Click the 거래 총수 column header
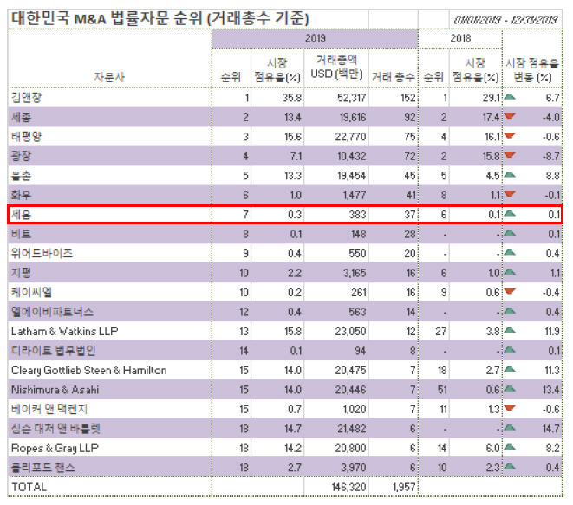 point(394,77)
